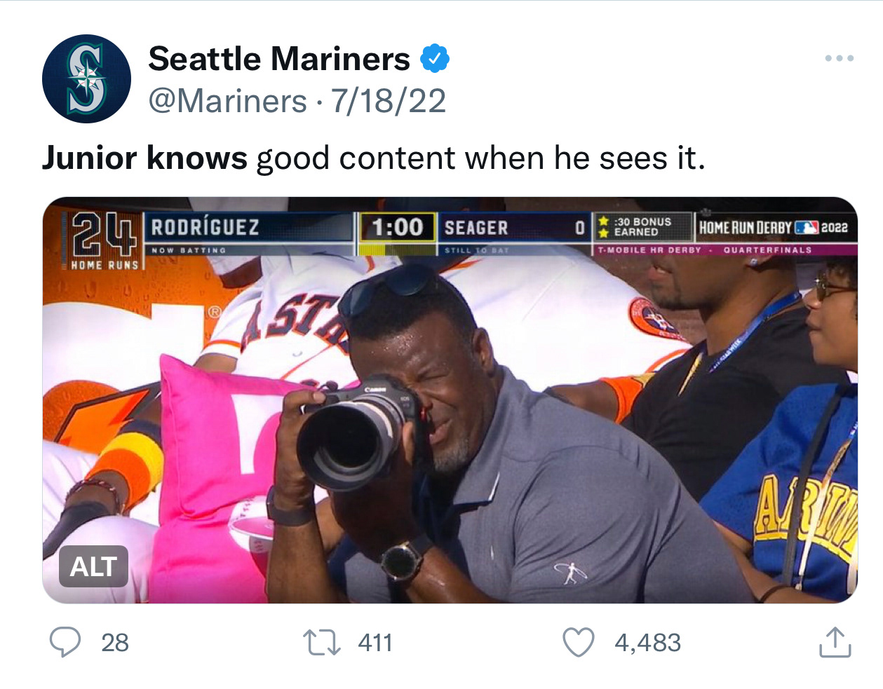Click the tweet text good content when he sees it

tap(480, 158)
